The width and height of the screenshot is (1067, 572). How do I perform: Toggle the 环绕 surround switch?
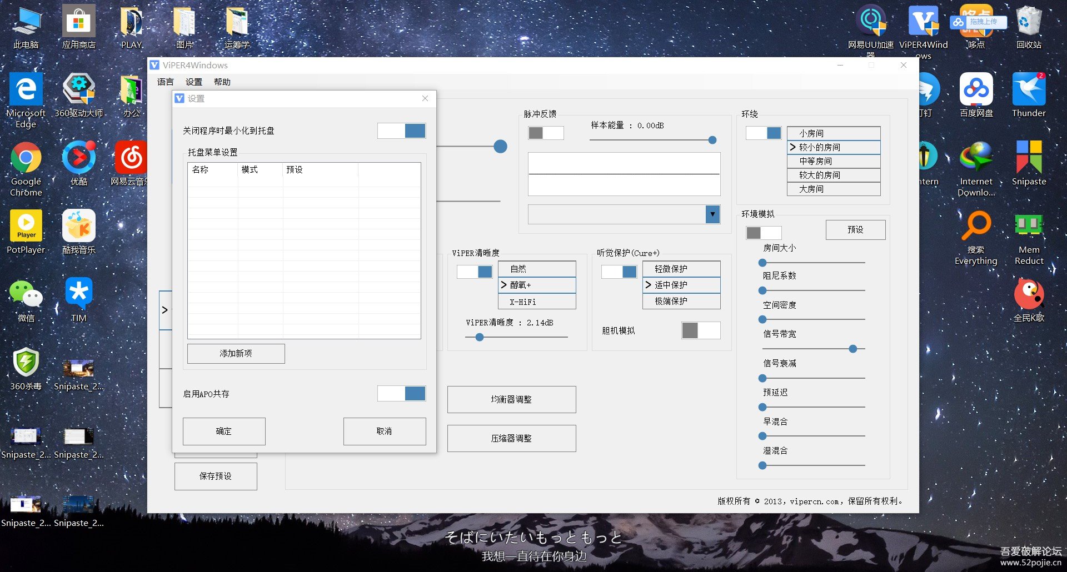click(764, 133)
